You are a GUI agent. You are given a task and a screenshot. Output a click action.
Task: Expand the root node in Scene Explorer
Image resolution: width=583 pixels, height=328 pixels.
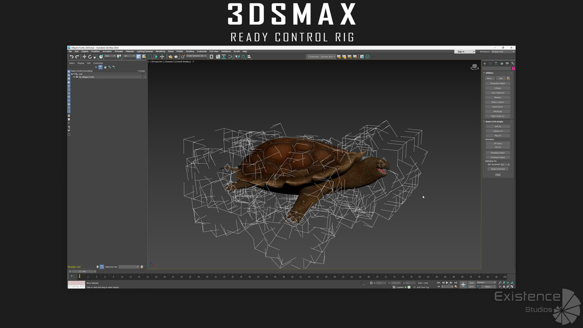[72, 74]
